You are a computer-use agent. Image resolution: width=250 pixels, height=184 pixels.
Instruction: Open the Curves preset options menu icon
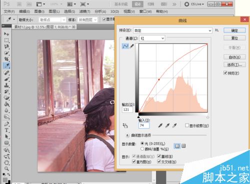coord(216,30)
